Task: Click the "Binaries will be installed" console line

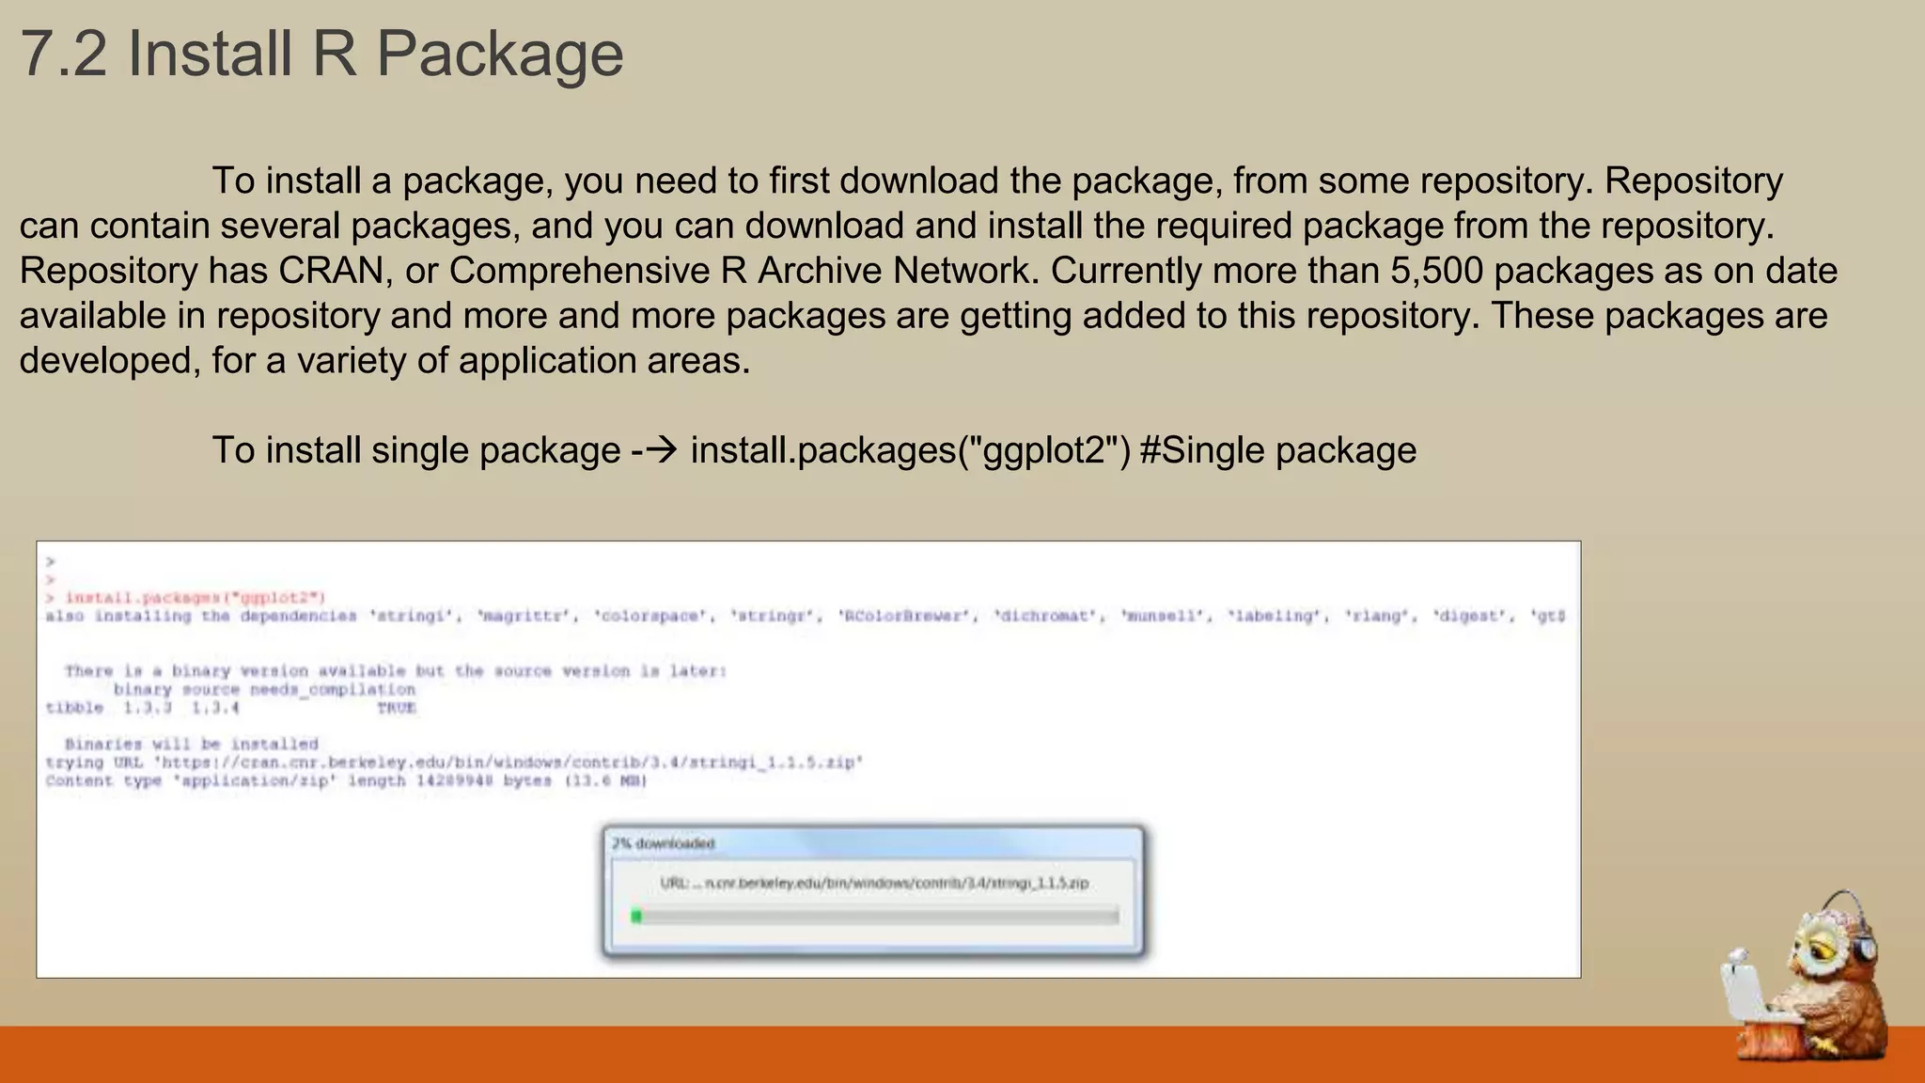Action: (192, 744)
